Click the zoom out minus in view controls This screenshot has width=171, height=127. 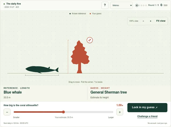pyautogui.click(x=143, y=21)
